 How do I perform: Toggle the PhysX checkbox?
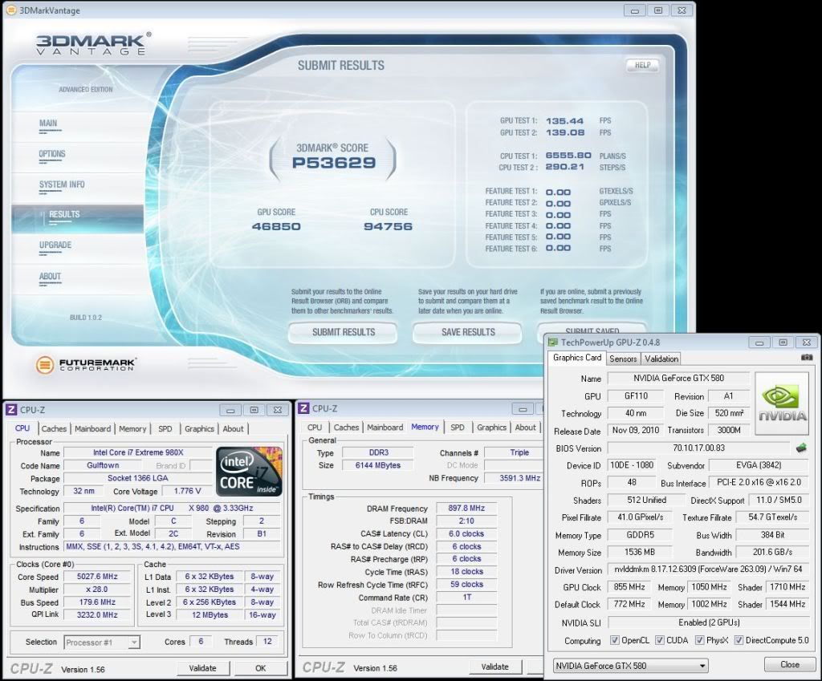(x=701, y=640)
